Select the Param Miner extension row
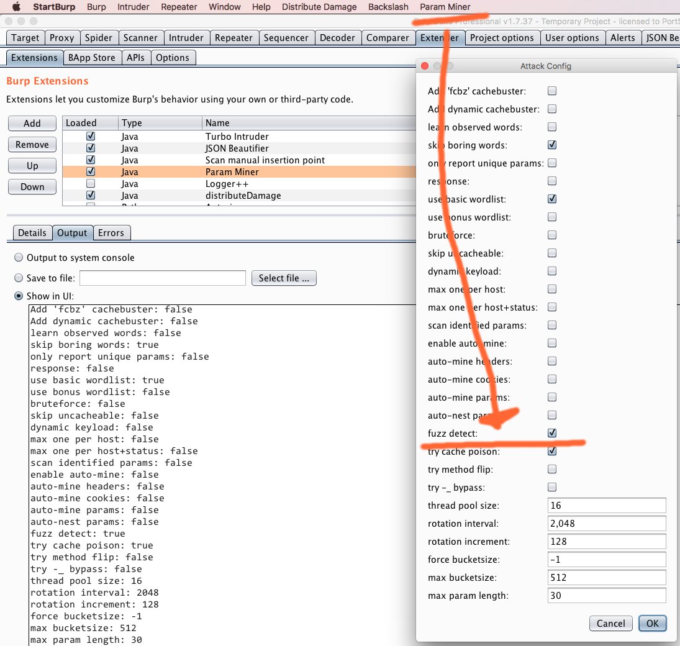Image resolution: width=680 pixels, height=646 pixels. click(239, 172)
